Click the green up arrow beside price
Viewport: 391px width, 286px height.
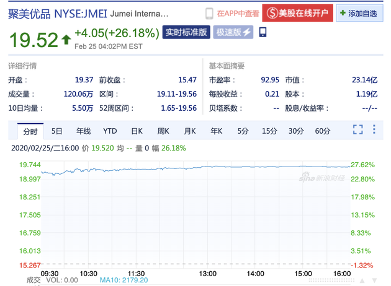(x=66, y=41)
